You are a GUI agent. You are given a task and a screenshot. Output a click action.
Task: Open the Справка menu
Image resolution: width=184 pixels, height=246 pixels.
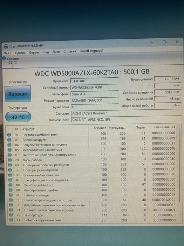click(70, 51)
